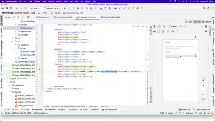Click the macOS Wi-Fi menu bar icon
Screen dimensions: 215x121
point(190,1)
